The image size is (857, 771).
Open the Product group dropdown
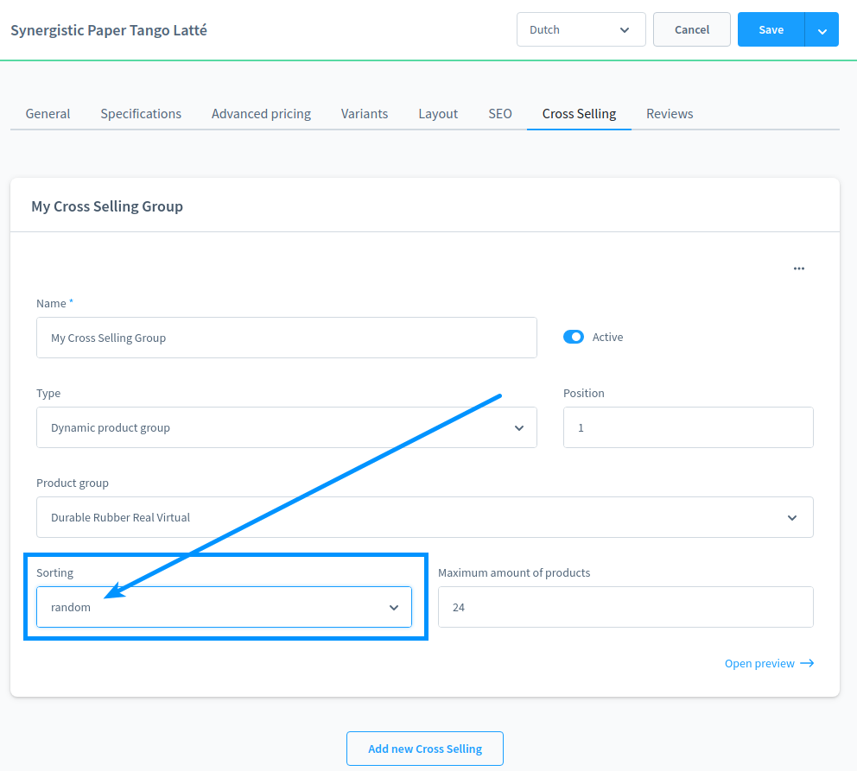[x=424, y=517]
